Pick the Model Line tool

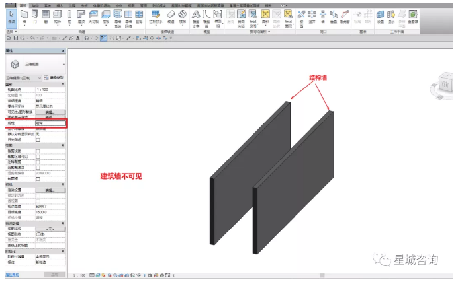(206, 18)
